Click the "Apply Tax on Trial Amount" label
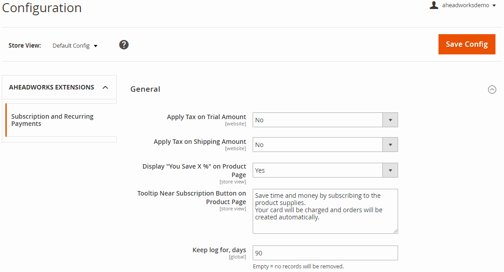The height and width of the screenshot is (272, 504). (x=206, y=117)
